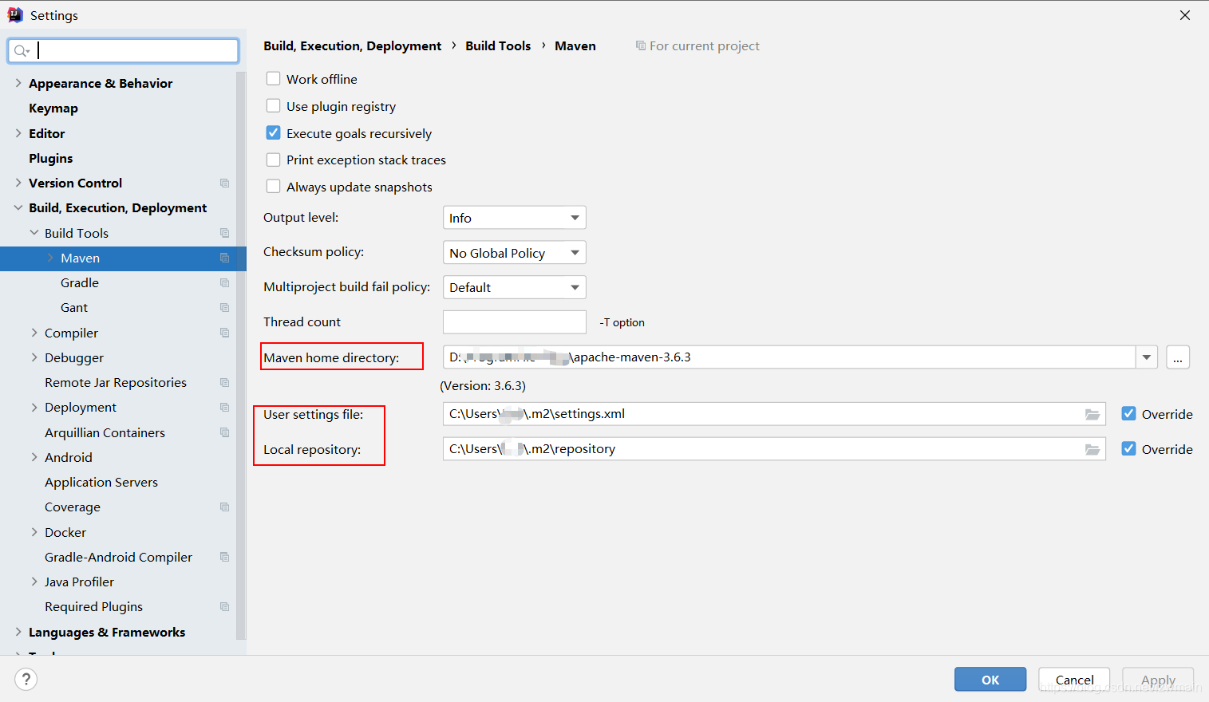Open the Output level dropdown

click(514, 218)
